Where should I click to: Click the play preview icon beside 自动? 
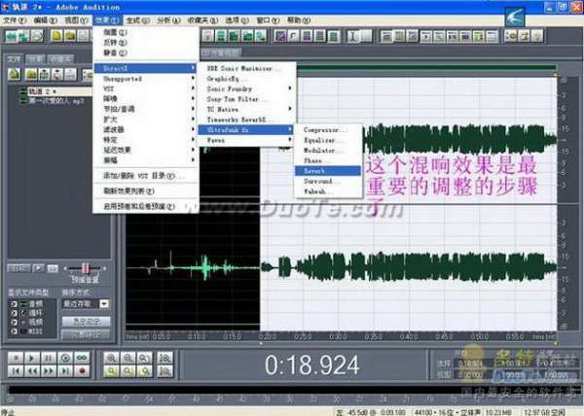pyautogui.click(x=38, y=268)
